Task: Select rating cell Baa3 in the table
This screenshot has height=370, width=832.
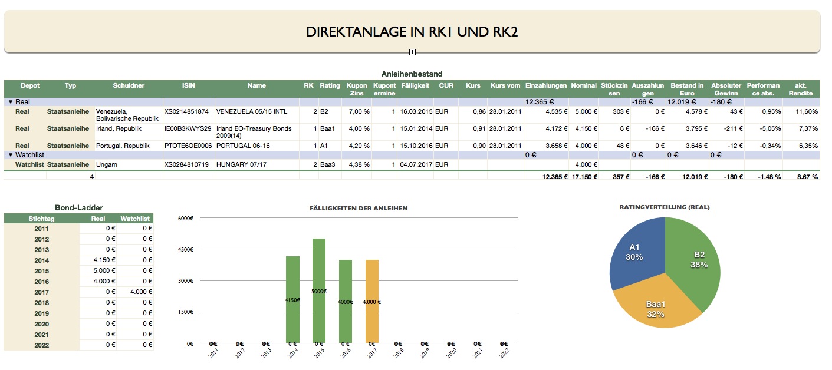Action: tap(327, 164)
